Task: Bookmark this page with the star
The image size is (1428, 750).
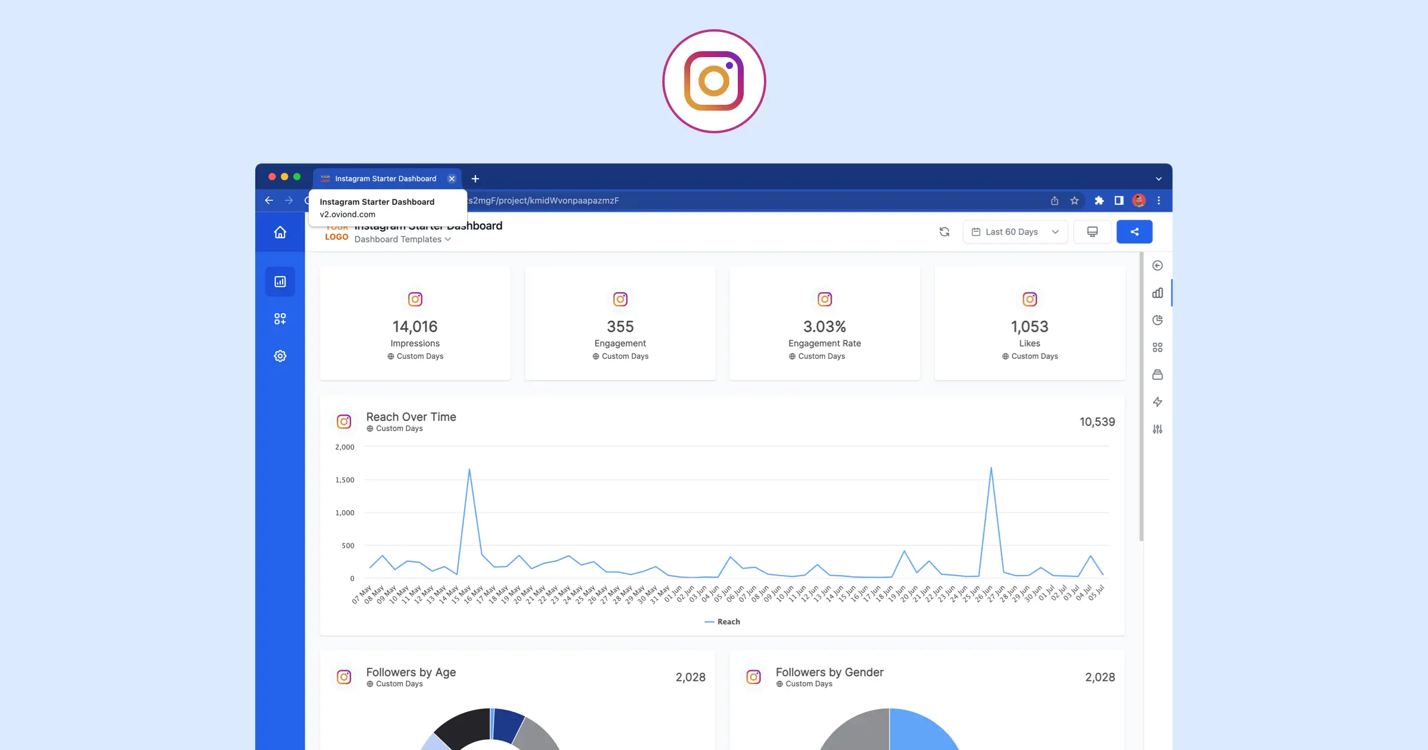Action: click(x=1075, y=201)
